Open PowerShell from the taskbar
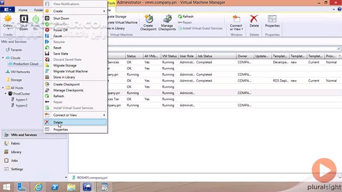The image size is (342, 192). [55, 187]
